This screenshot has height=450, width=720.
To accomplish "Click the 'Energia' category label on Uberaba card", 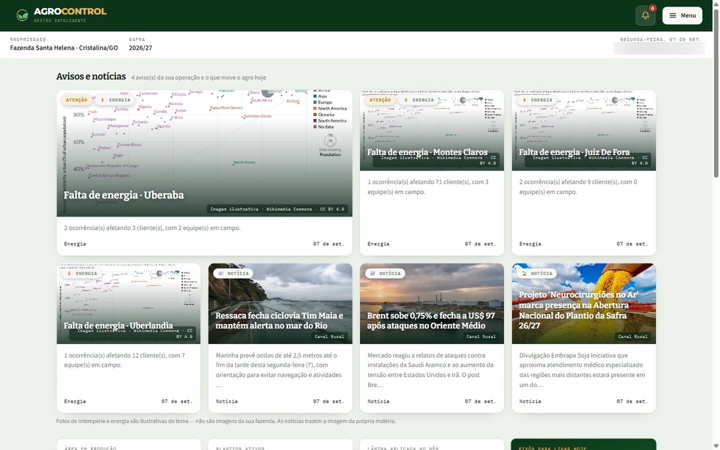I will click(75, 244).
